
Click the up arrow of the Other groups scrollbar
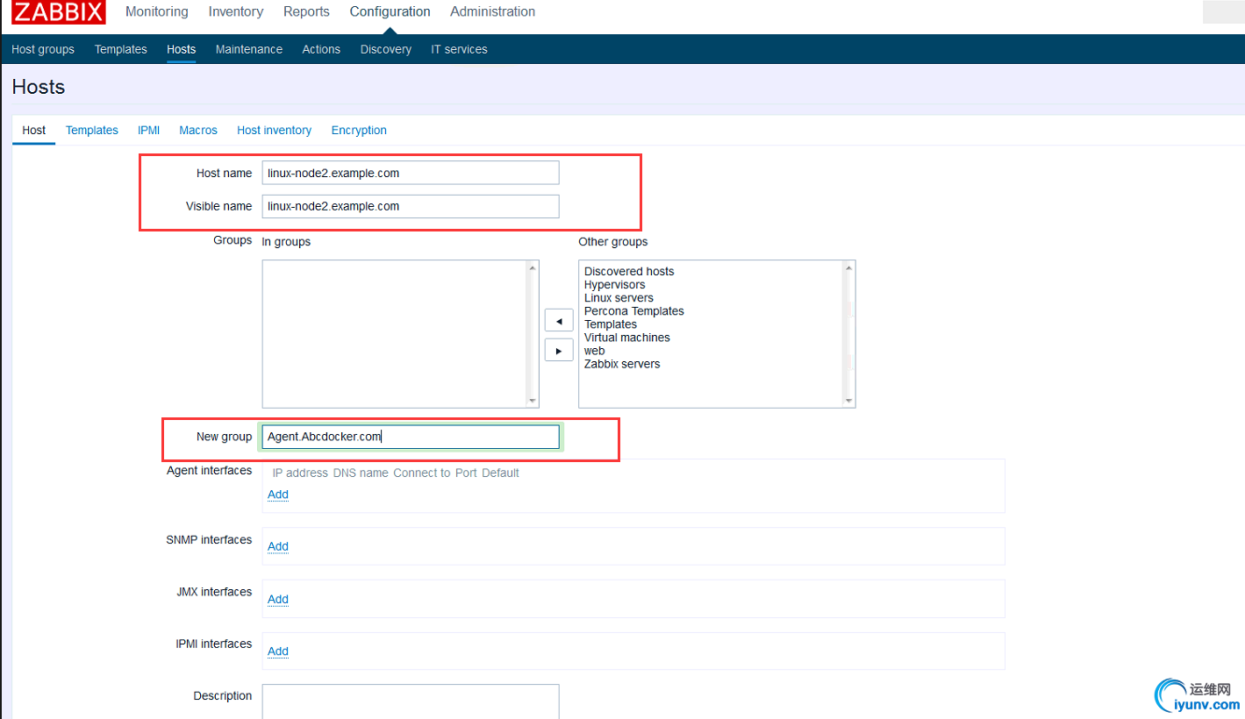[848, 267]
